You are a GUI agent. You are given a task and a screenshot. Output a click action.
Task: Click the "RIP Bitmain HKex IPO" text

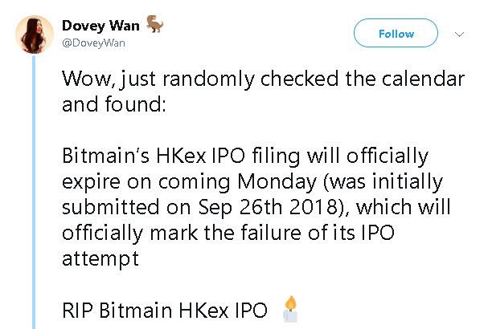(165, 309)
